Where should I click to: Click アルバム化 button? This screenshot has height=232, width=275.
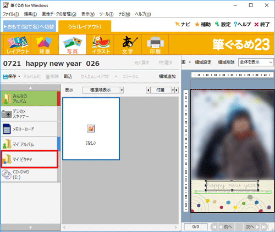click(32, 76)
